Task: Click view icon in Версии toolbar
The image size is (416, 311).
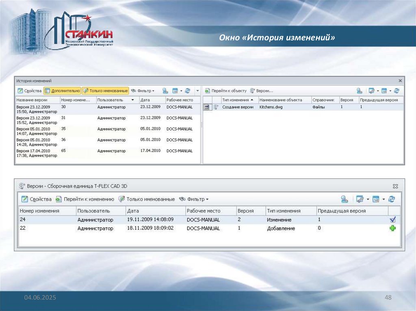Action: [376, 199]
